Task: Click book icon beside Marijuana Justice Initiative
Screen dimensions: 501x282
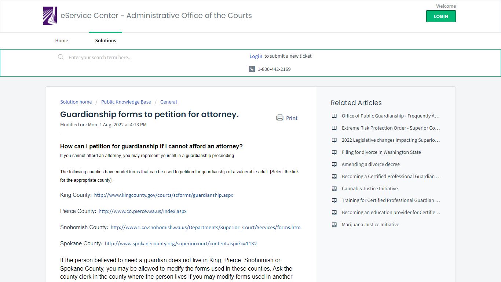Action: click(334, 224)
